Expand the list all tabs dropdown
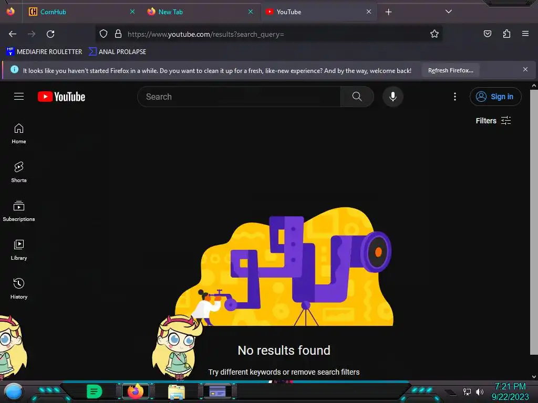 coord(449,12)
